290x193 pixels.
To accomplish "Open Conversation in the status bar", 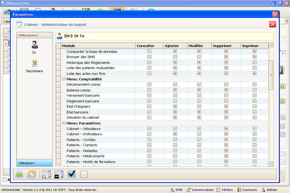I will pyautogui.click(x=200, y=190).
